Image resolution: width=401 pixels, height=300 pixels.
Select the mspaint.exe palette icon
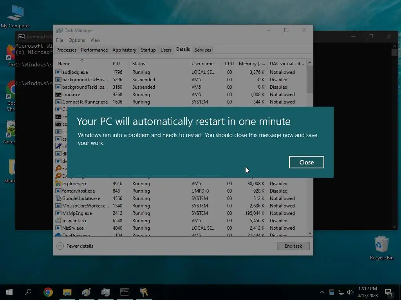pyautogui.click(x=58, y=220)
